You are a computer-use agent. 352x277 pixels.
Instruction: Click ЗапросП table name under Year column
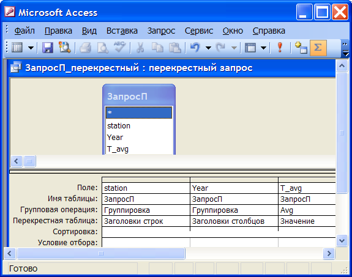[x=234, y=199]
